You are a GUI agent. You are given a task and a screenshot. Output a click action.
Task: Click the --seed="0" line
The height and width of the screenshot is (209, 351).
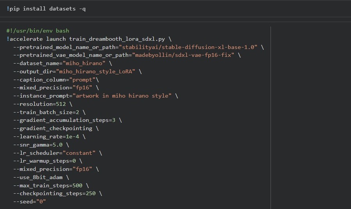30,202
